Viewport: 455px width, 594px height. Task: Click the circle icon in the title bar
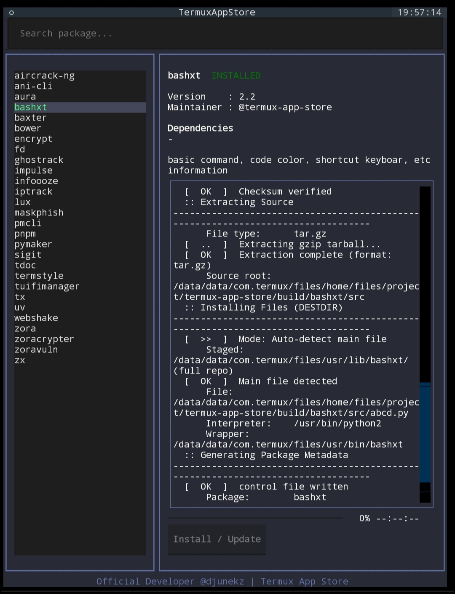point(11,12)
